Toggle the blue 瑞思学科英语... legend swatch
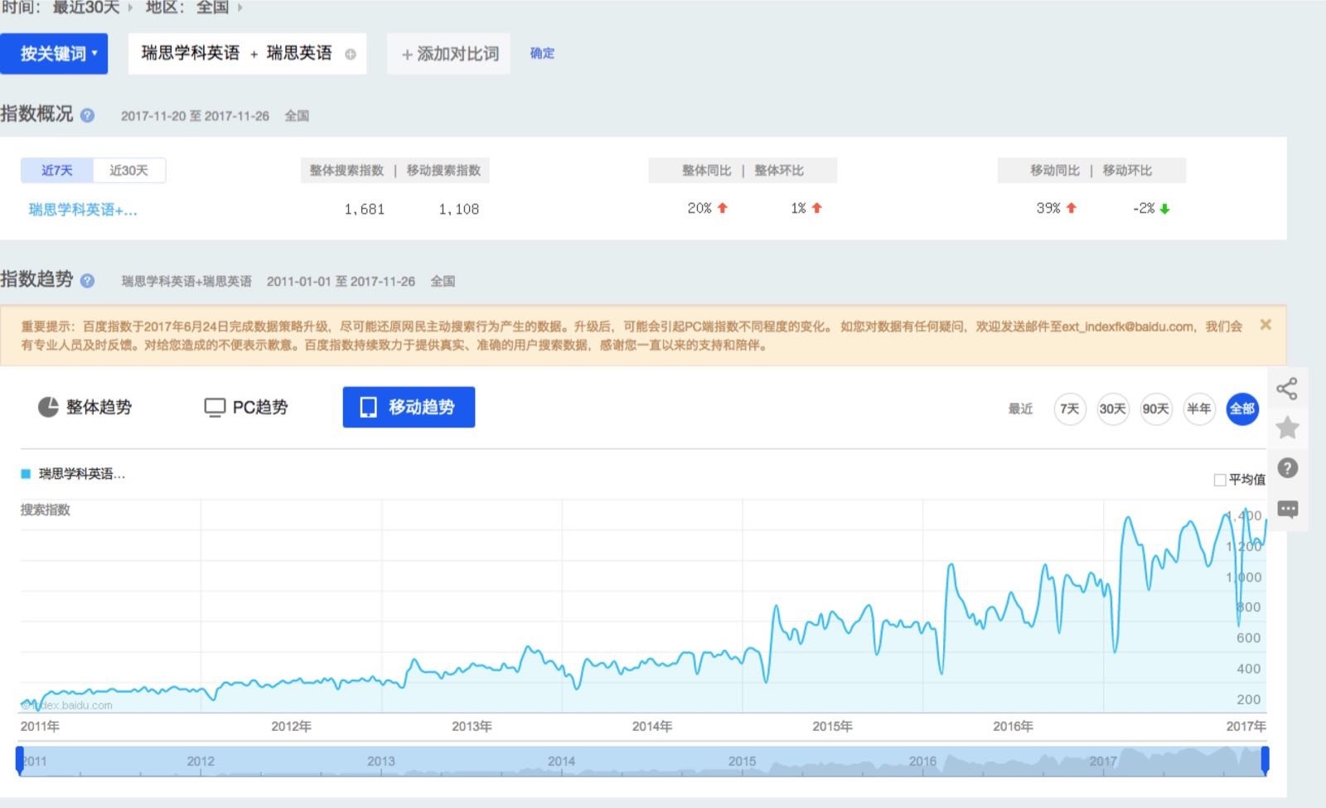The height and width of the screenshot is (808, 1326). click(26, 474)
